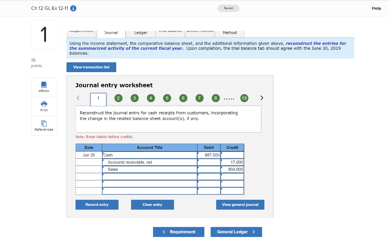Click the Clear entry button
Viewport: 389px width, 248px height.
point(152,205)
